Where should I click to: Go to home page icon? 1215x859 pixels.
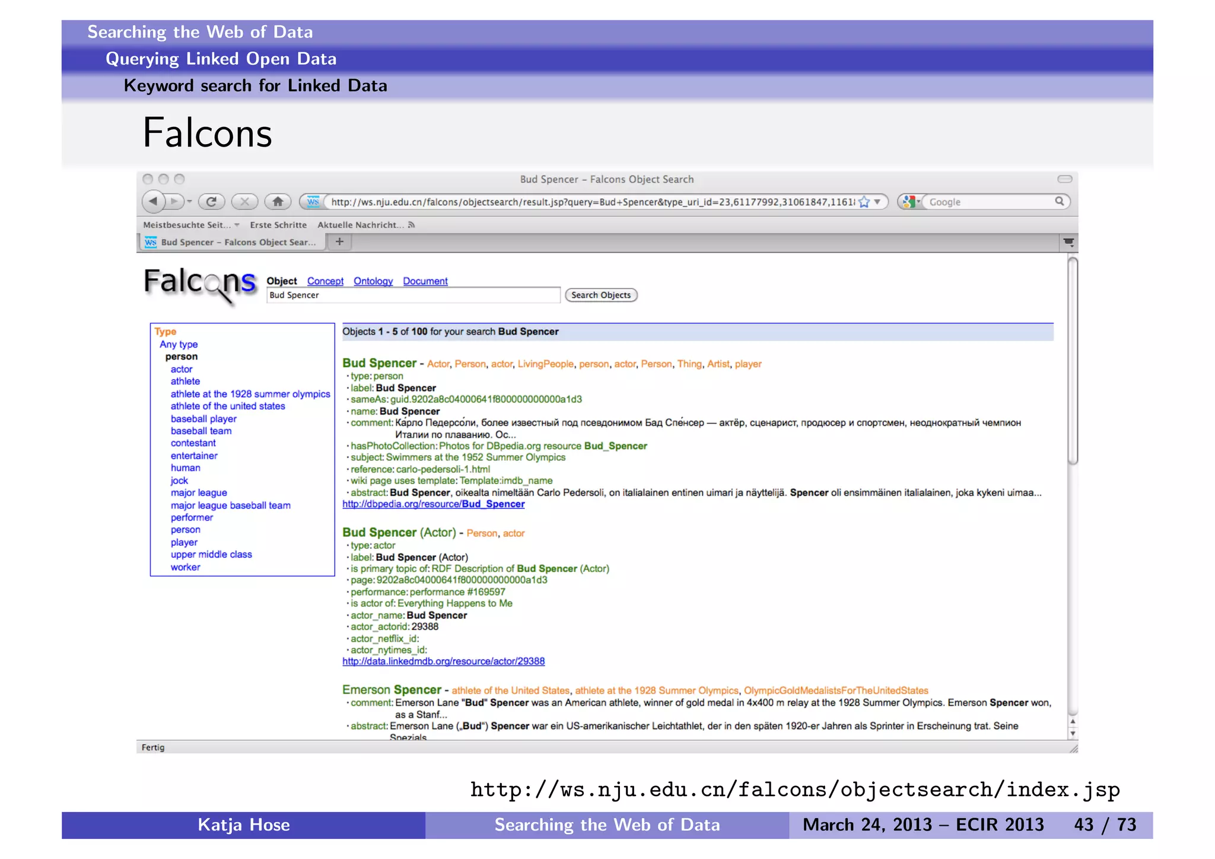[278, 202]
